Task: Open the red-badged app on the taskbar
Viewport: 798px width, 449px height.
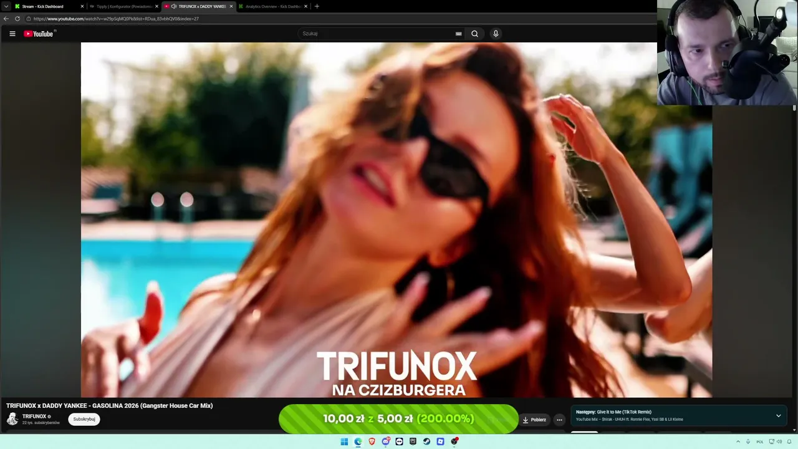Action: [x=454, y=442]
